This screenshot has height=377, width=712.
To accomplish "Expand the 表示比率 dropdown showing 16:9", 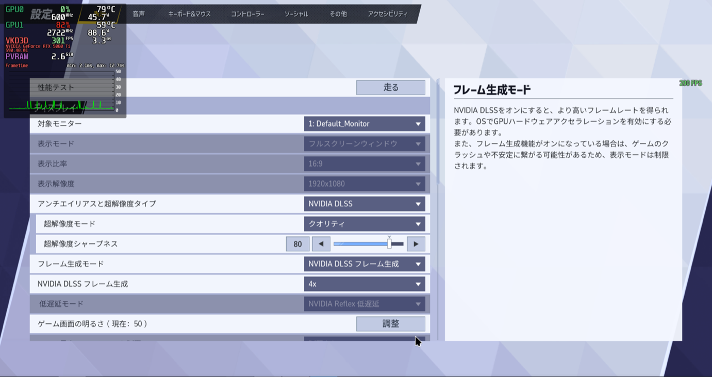I will tap(365, 164).
